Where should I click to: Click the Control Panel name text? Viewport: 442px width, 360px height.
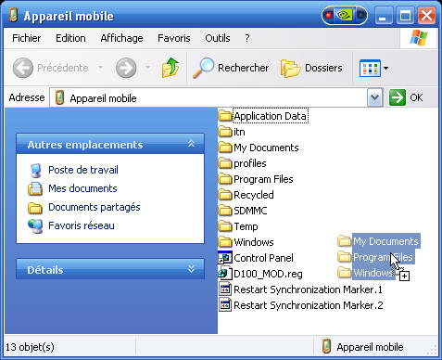coord(263,258)
